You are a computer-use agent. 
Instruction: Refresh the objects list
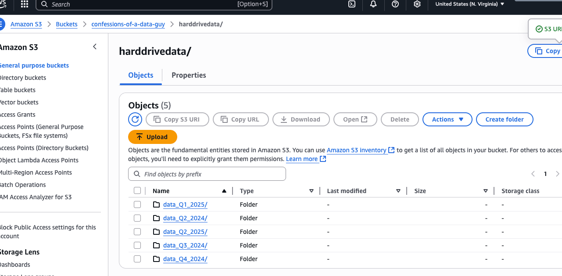(x=135, y=119)
